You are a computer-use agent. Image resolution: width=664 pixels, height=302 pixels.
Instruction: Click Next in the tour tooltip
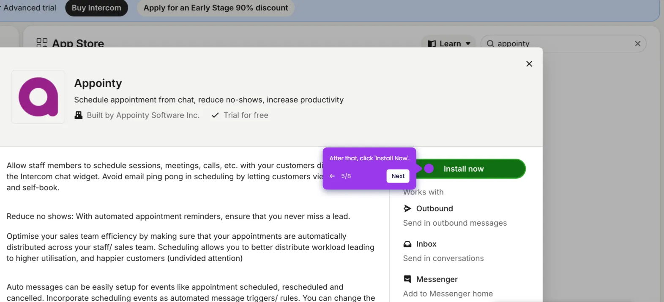(x=398, y=176)
